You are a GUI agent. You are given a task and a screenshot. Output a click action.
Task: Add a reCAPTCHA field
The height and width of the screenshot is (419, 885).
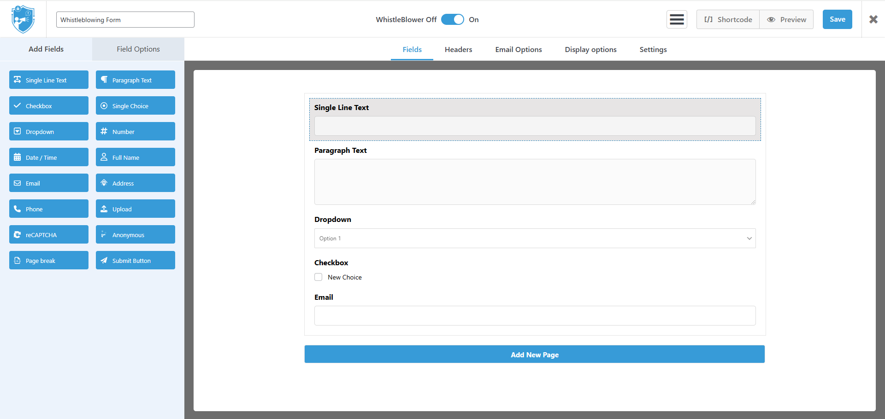click(x=49, y=234)
